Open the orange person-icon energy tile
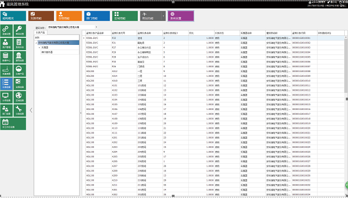Image resolution: width=348 pixels, height=198 pixels. coord(69,16)
